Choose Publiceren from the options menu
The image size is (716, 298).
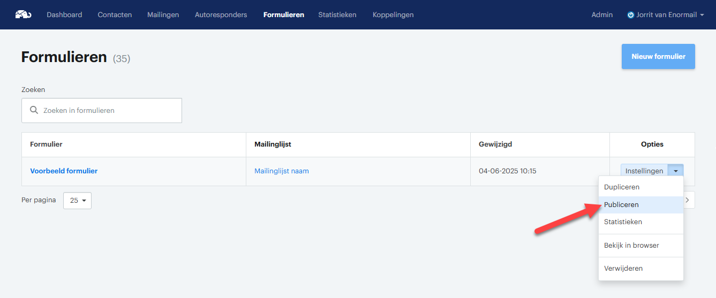(x=641, y=205)
